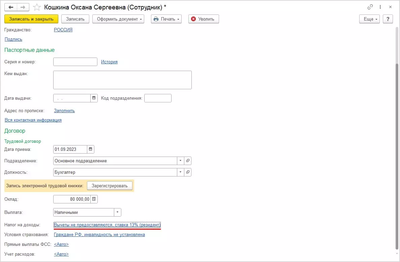Copy link to this employee card

(x=370, y=7)
